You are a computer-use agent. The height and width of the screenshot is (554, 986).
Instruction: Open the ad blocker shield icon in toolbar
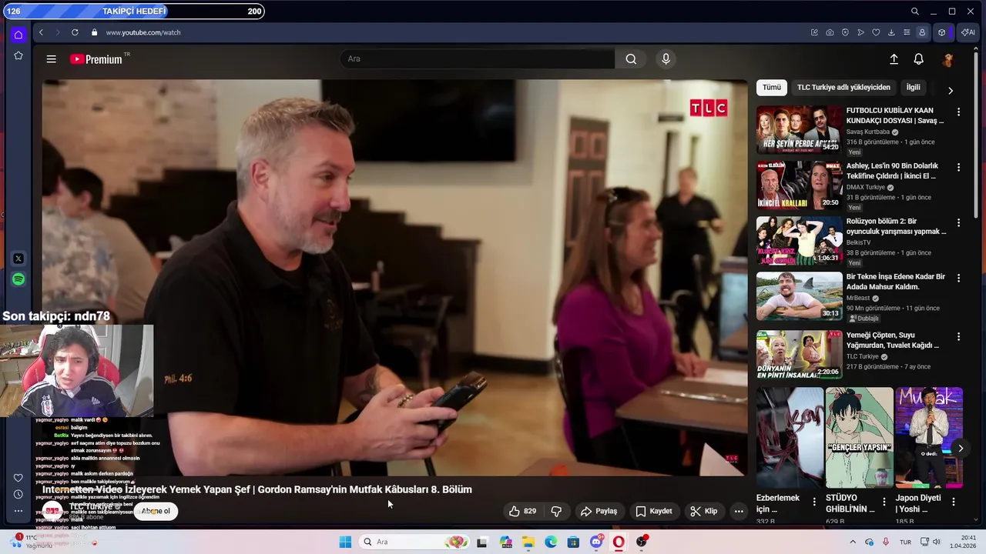[x=845, y=32]
